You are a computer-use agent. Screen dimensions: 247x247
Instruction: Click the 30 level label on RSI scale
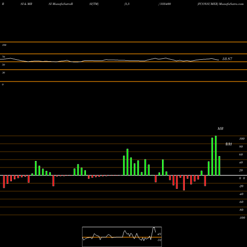(3, 73)
